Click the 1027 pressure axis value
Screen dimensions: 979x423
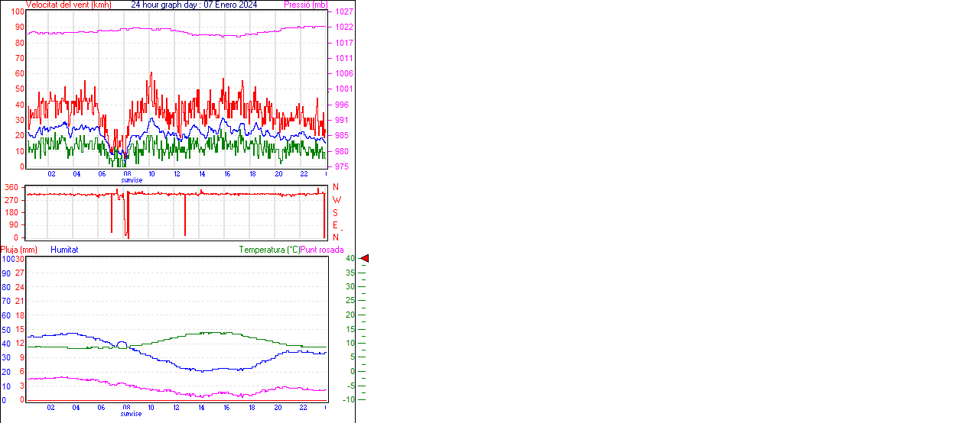[343, 12]
